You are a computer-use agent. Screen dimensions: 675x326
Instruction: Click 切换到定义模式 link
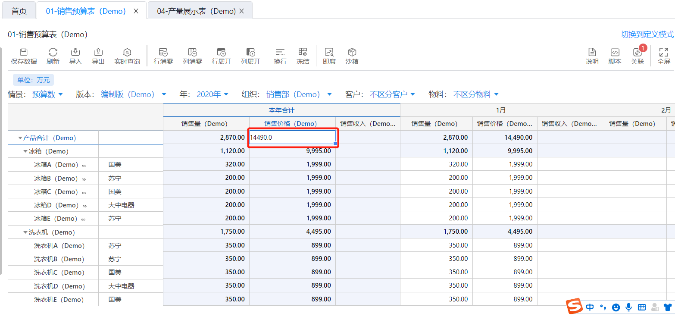pyautogui.click(x=647, y=34)
